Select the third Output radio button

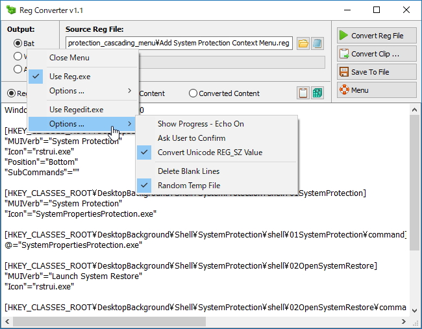click(18, 69)
